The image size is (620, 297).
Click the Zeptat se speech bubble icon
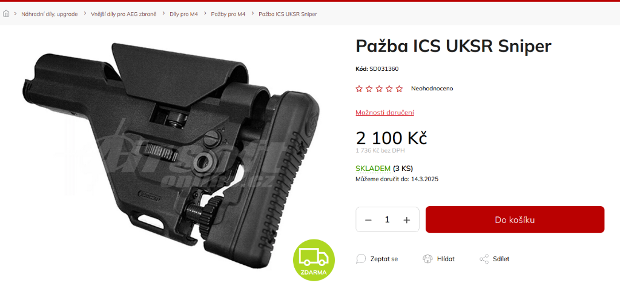coord(361,259)
